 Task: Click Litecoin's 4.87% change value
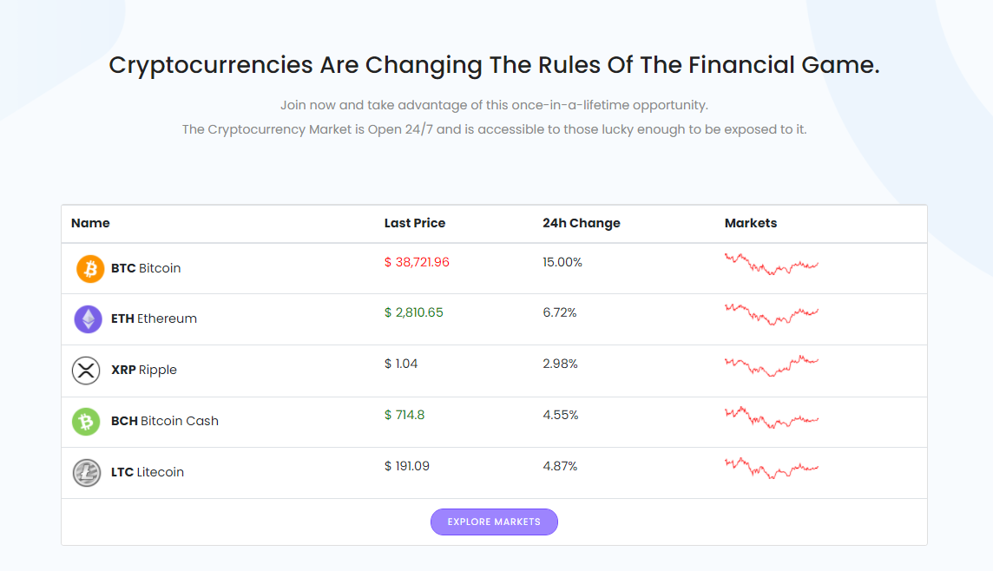tap(560, 467)
